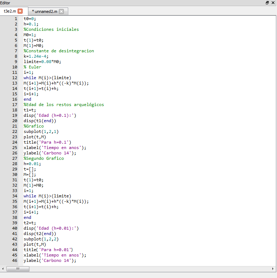The width and height of the screenshot is (277, 278).
Task: Click the empty horizontal scrollbar track
Action: [144, 269]
